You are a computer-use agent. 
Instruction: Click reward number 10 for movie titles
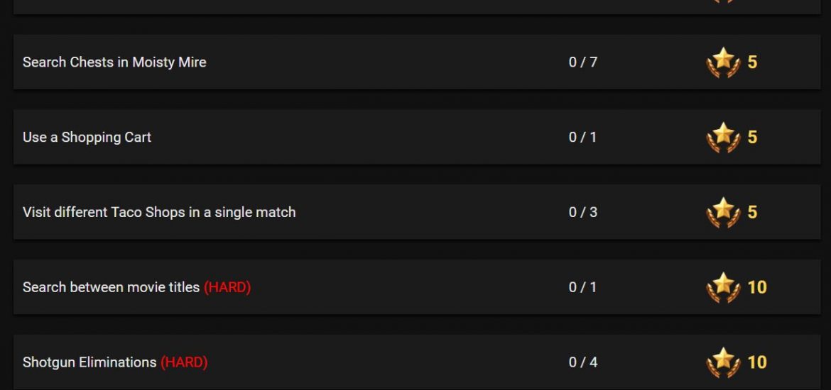(x=757, y=288)
